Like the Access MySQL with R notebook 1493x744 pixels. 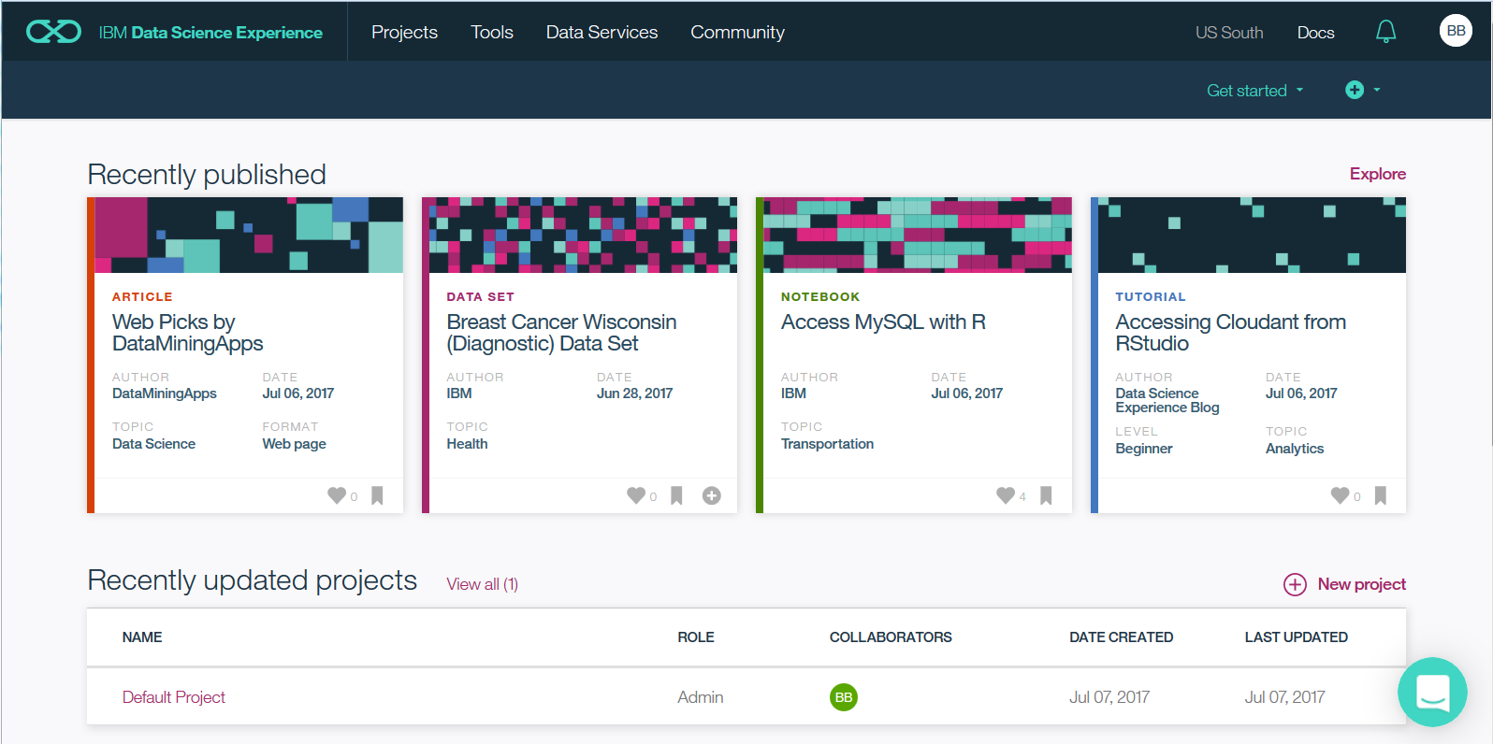tap(1006, 495)
